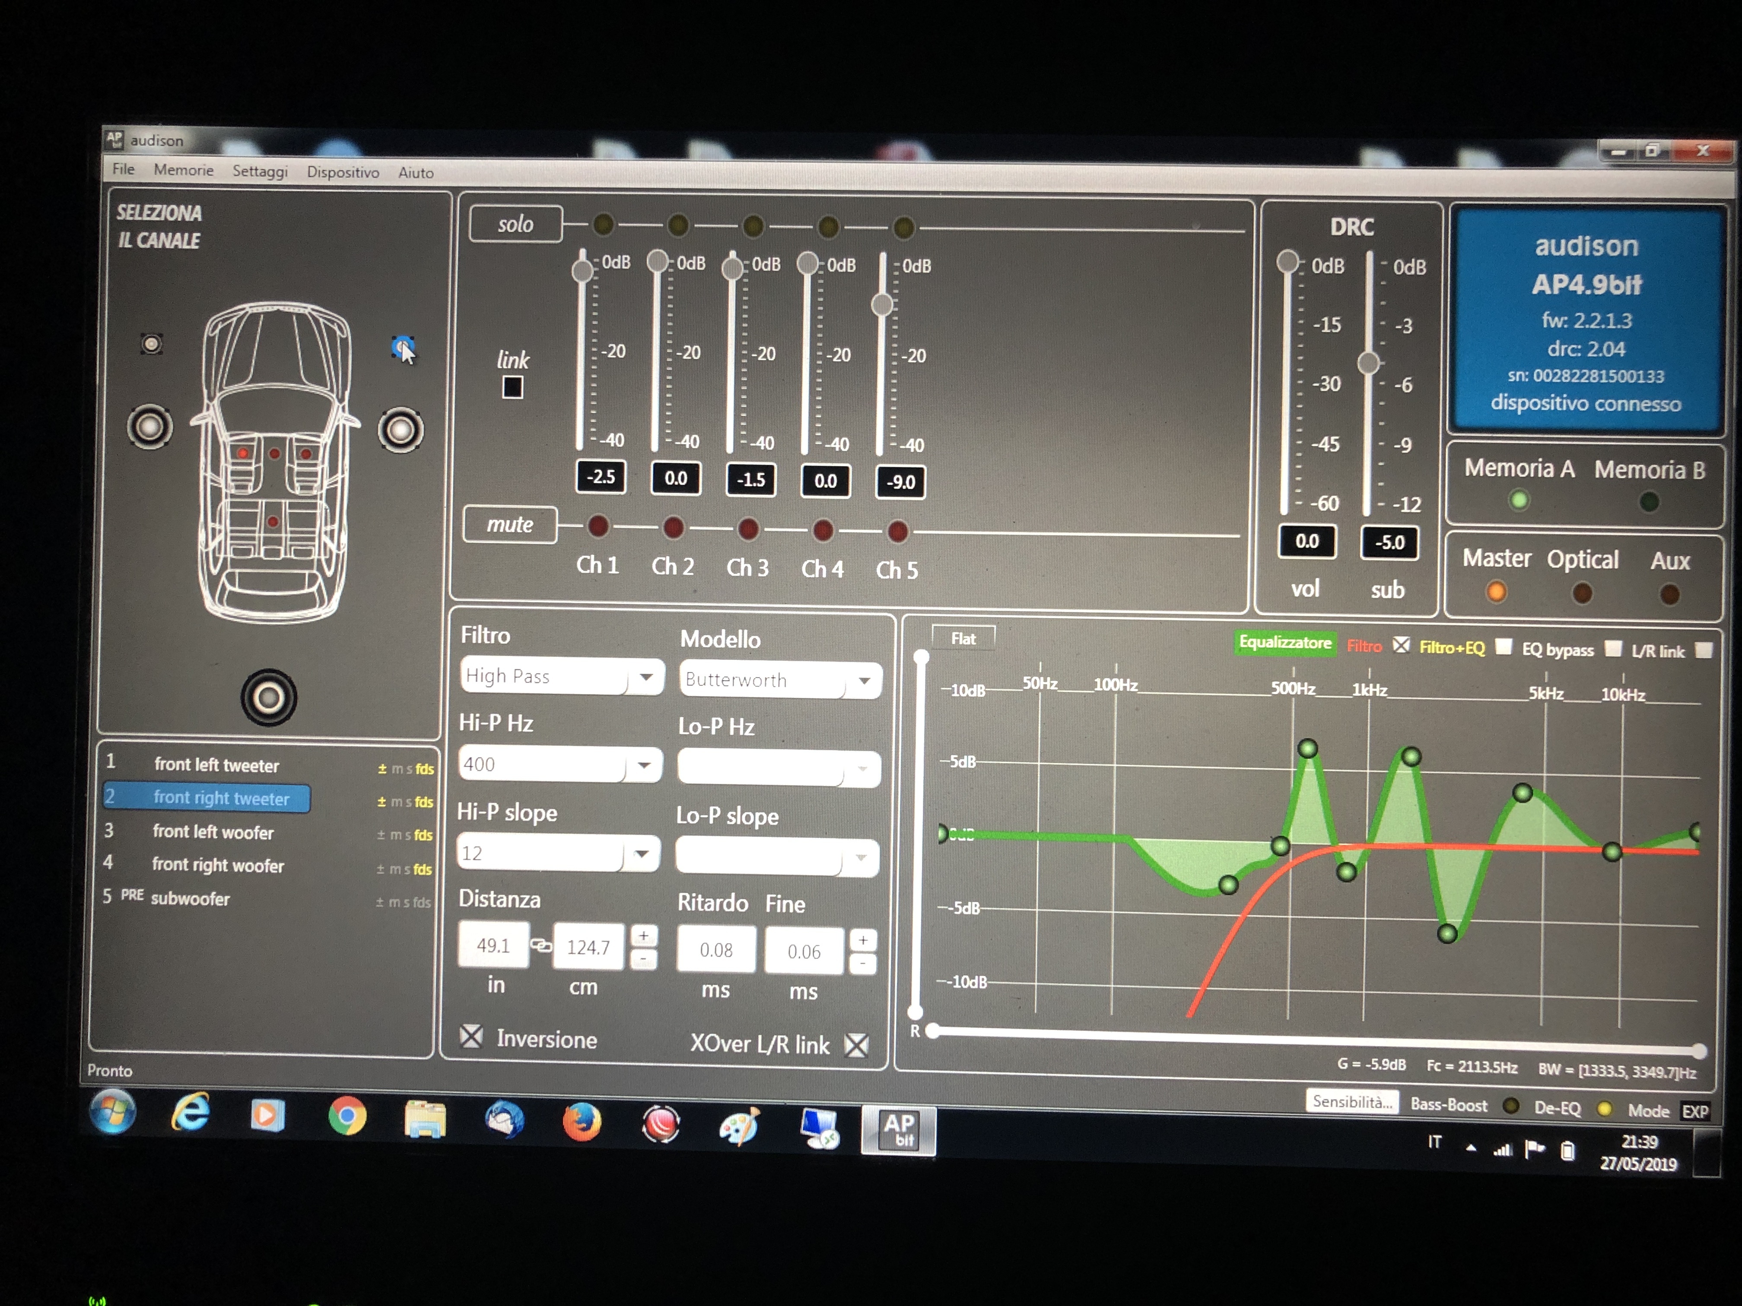This screenshot has width=1742, height=1306.
Task: Open the Modello Butterworth dropdown
Action: (x=781, y=679)
